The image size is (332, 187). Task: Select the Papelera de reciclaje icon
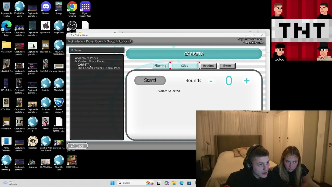point(6,9)
